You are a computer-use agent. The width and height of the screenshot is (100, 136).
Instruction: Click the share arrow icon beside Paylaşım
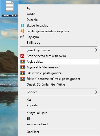(22, 37)
